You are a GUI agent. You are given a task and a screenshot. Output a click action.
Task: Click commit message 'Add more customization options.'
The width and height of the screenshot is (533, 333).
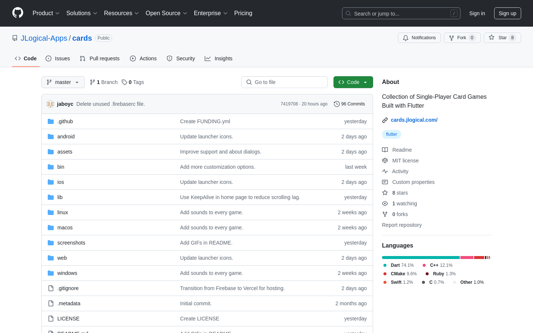pyautogui.click(x=218, y=167)
